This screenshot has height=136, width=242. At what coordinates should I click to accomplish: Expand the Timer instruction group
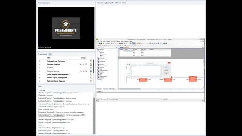coord(98,73)
